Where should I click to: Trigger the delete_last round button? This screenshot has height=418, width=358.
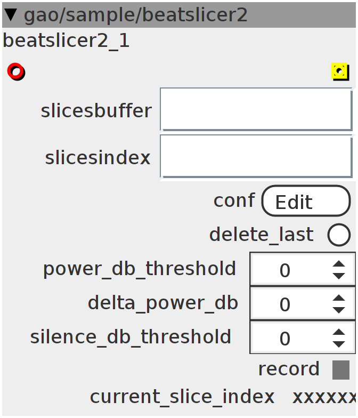(339, 235)
